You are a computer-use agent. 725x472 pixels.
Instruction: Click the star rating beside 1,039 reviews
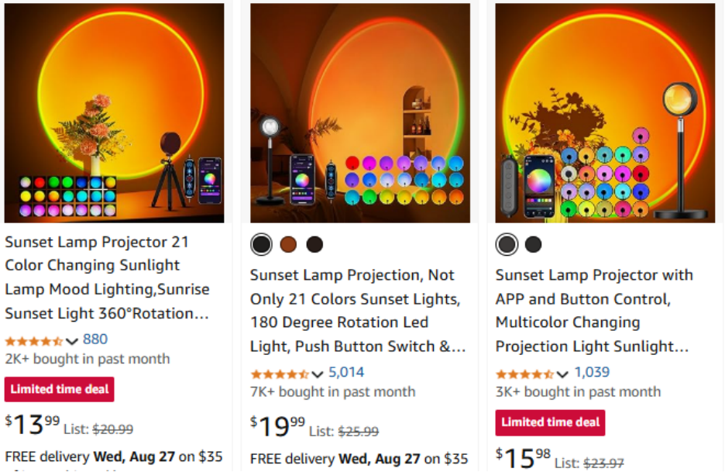click(x=524, y=374)
